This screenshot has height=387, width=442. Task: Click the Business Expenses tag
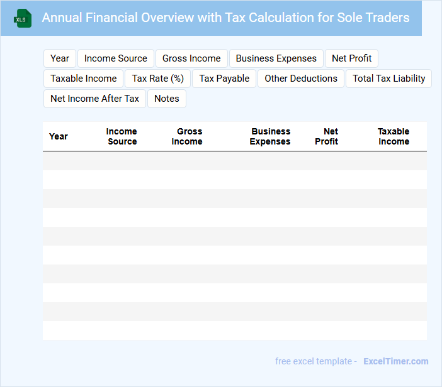(276, 58)
